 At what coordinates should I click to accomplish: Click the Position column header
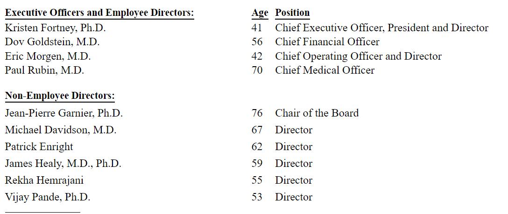(x=292, y=13)
